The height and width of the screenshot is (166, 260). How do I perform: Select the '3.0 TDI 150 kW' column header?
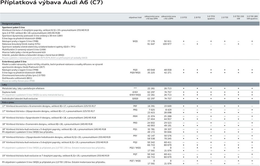[x=238, y=17]
